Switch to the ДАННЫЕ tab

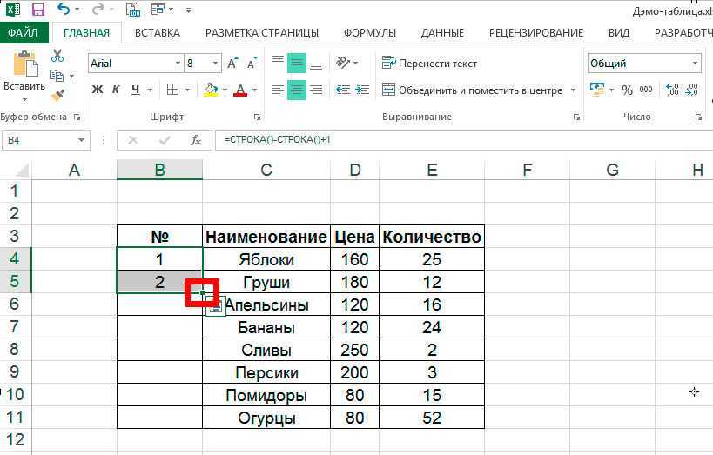442,33
